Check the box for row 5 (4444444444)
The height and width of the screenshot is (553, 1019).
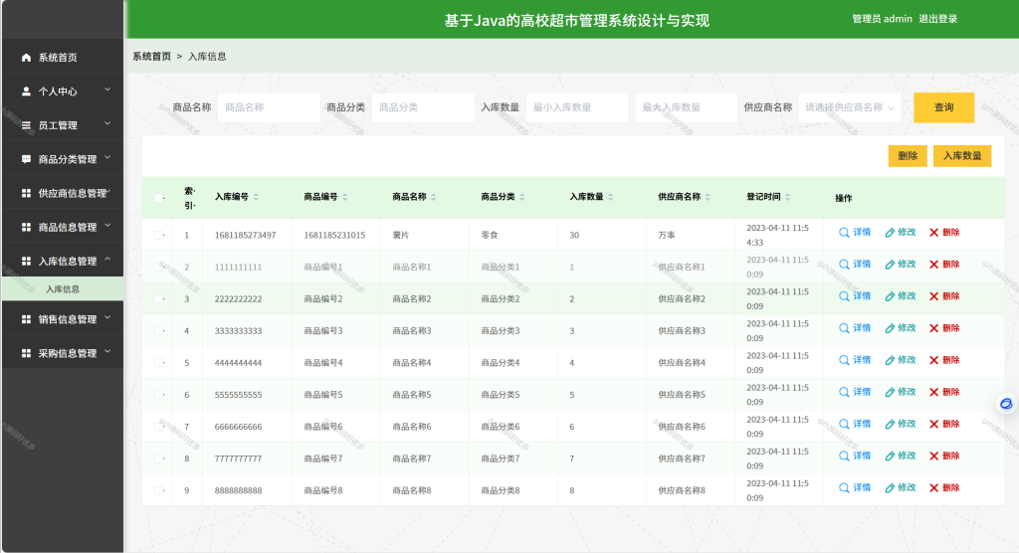pyautogui.click(x=158, y=363)
